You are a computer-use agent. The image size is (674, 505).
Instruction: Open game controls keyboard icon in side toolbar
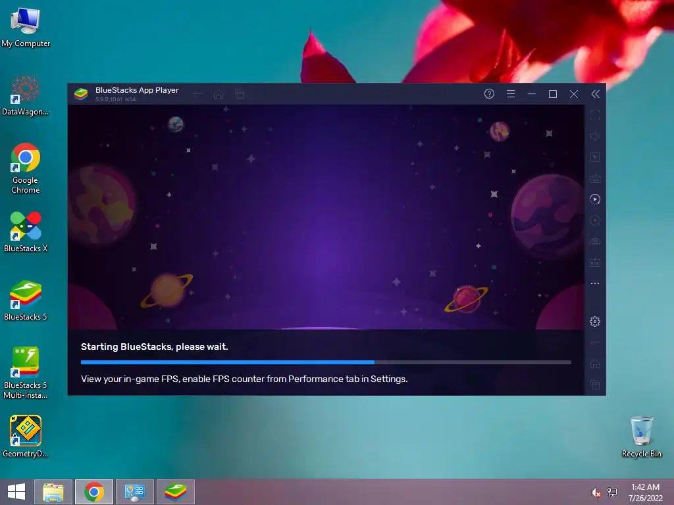(595, 178)
